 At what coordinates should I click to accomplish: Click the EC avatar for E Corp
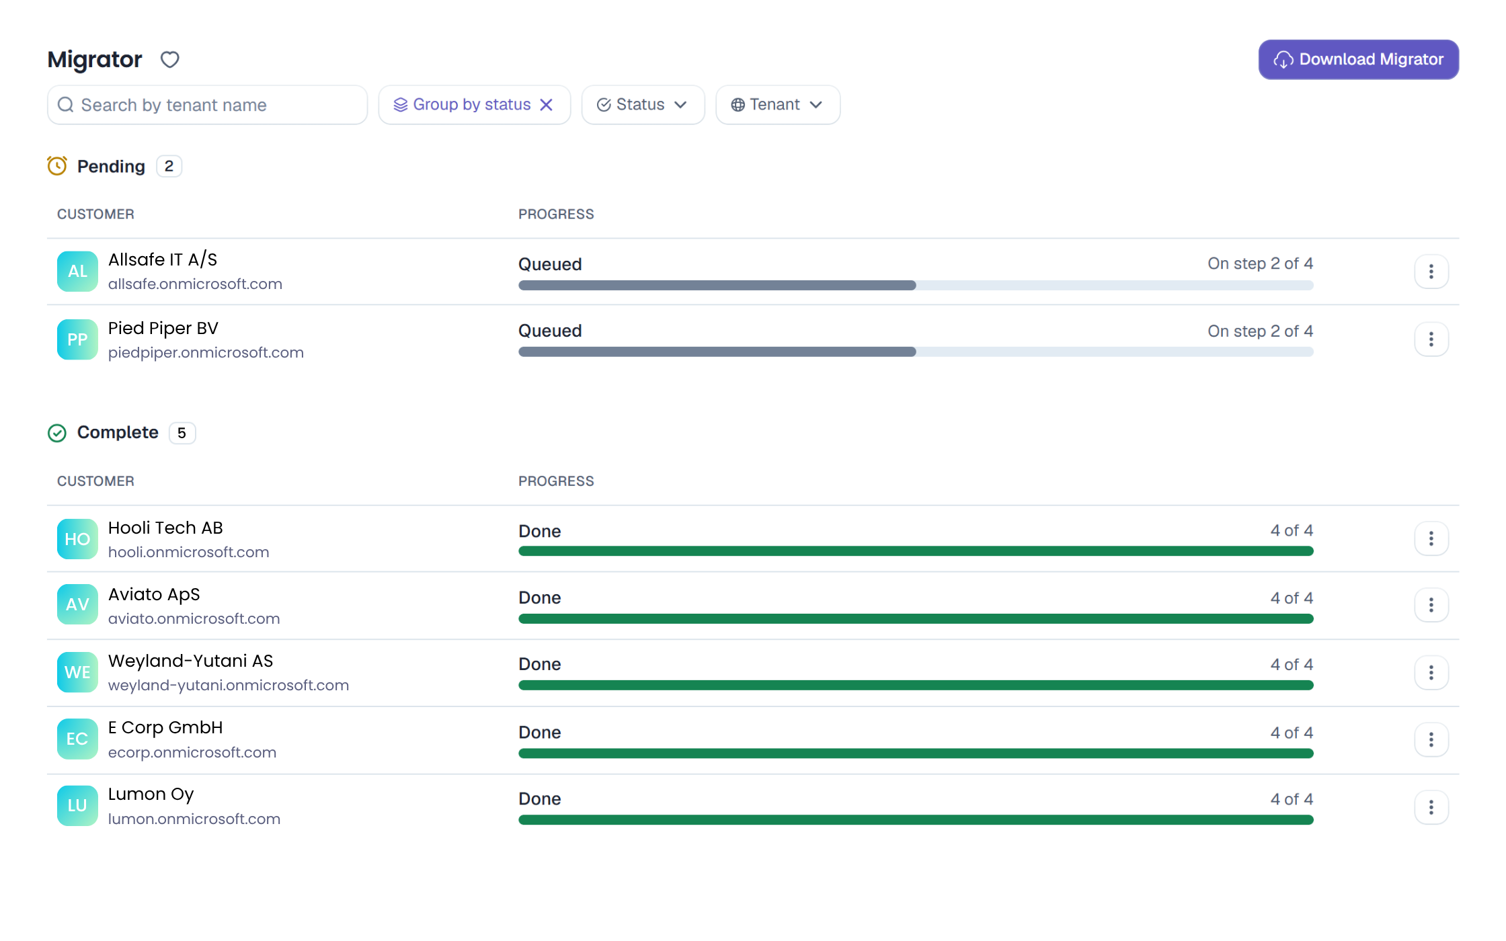77,739
